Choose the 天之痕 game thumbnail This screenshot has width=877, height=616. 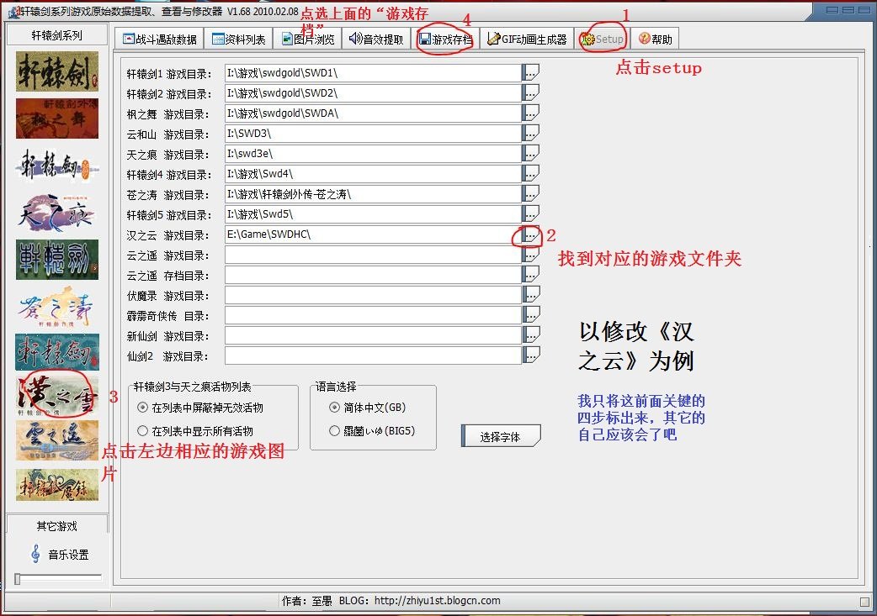[x=56, y=213]
